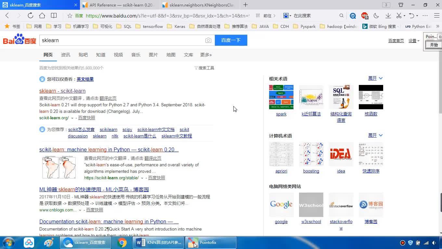Expand the 相关术语 section with 展开

[375, 78]
